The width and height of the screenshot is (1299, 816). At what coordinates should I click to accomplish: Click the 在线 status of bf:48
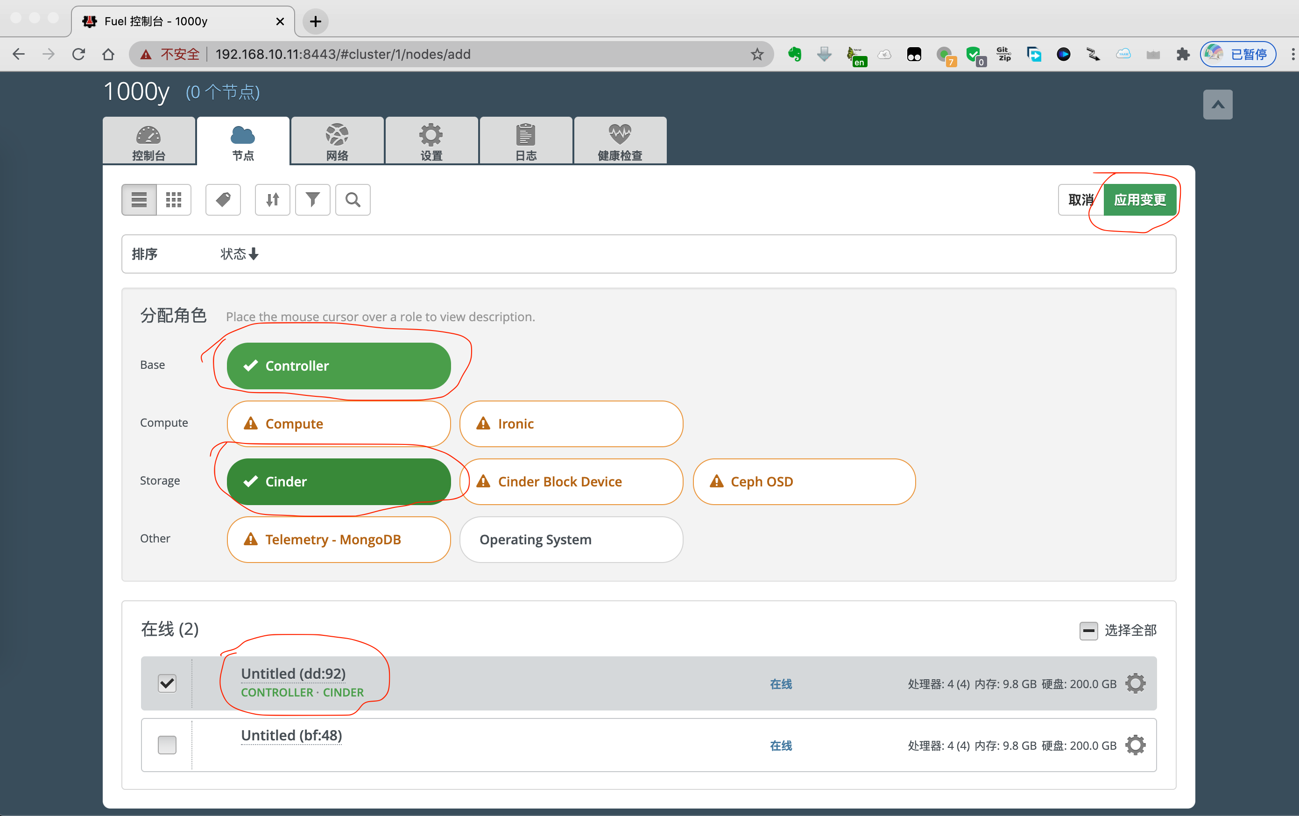pos(781,746)
